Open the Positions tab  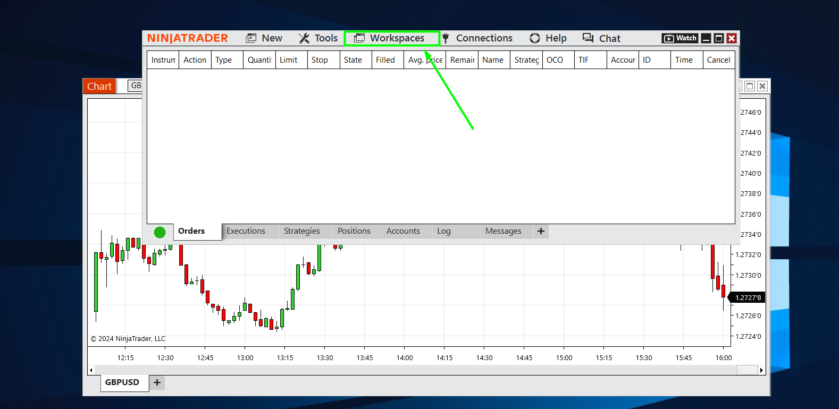354,231
